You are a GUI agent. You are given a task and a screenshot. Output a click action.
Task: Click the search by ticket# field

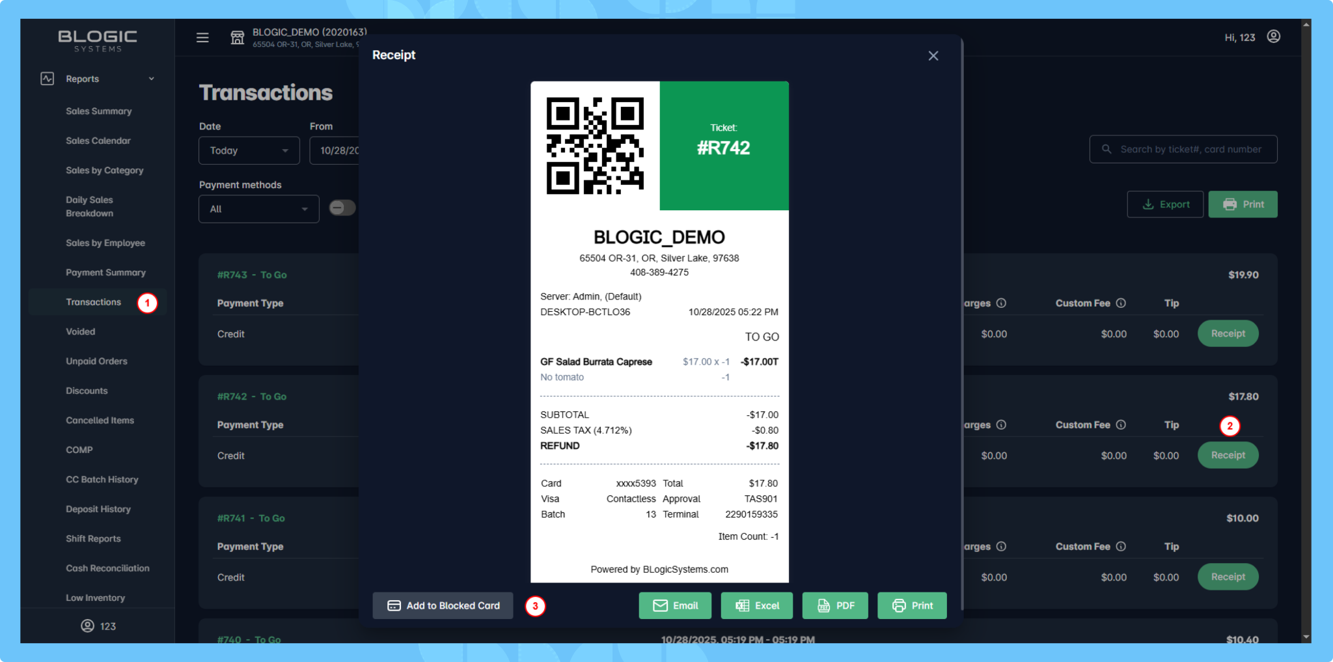(x=1183, y=149)
